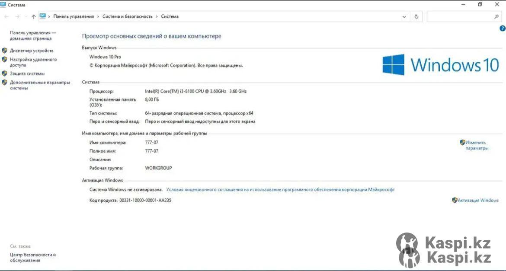Click the Back navigation arrow
This screenshot has width=506, height=271.
coord(6,17)
